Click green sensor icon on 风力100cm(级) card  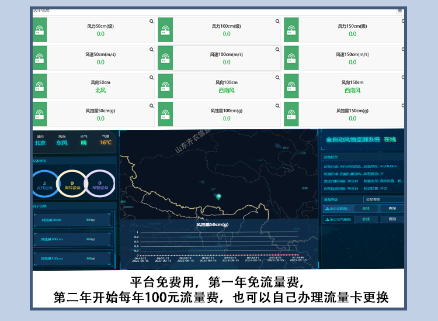click(x=165, y=30)
